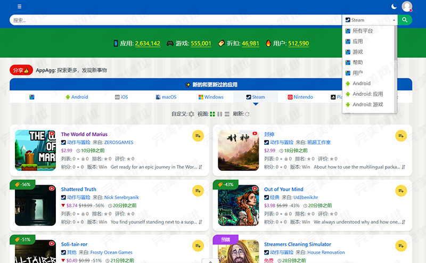Viewport: 426px width, 263px height.
Task: Click the Shattered Truth thumbnail
Action: click(x=35, y=206)
